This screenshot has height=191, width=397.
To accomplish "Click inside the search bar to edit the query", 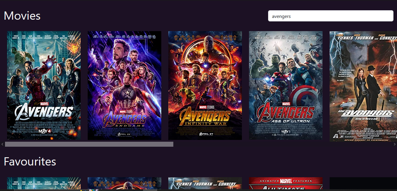I will 330,16.
